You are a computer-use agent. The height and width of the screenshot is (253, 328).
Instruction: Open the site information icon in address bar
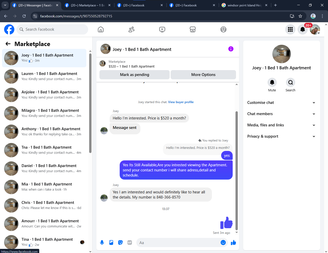[35, 16]
